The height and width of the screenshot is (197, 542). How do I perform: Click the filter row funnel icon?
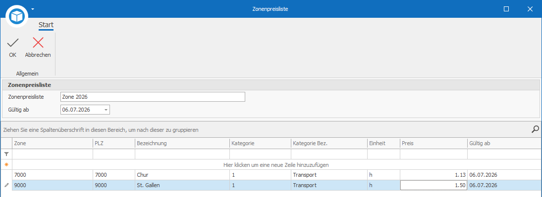click(6, 154)
